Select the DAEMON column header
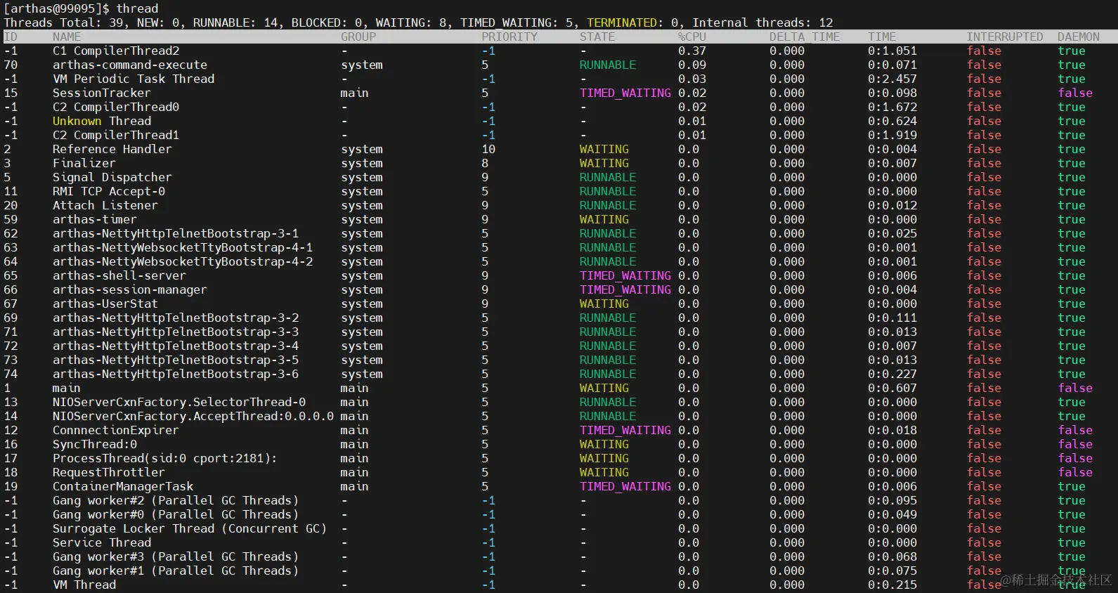 (1079, 37)
